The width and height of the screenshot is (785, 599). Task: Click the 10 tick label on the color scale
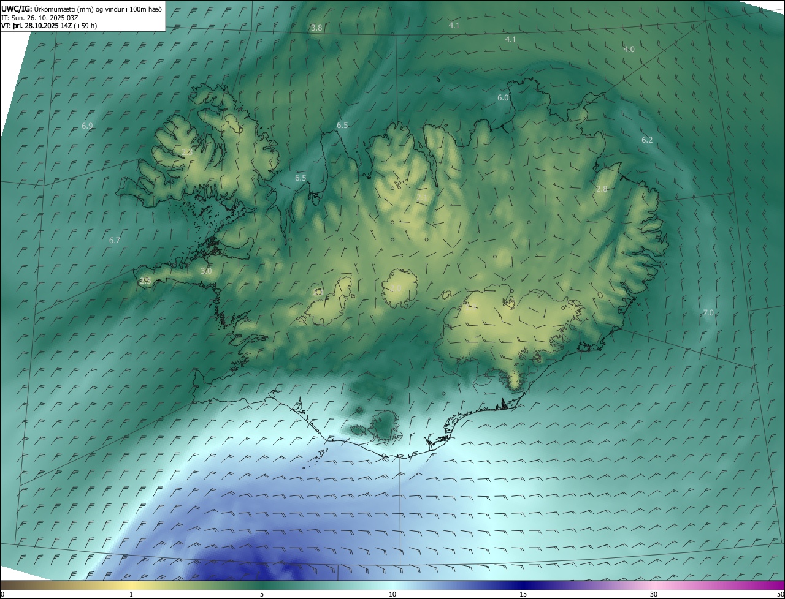pyautogui.click(x=392, y=594)
